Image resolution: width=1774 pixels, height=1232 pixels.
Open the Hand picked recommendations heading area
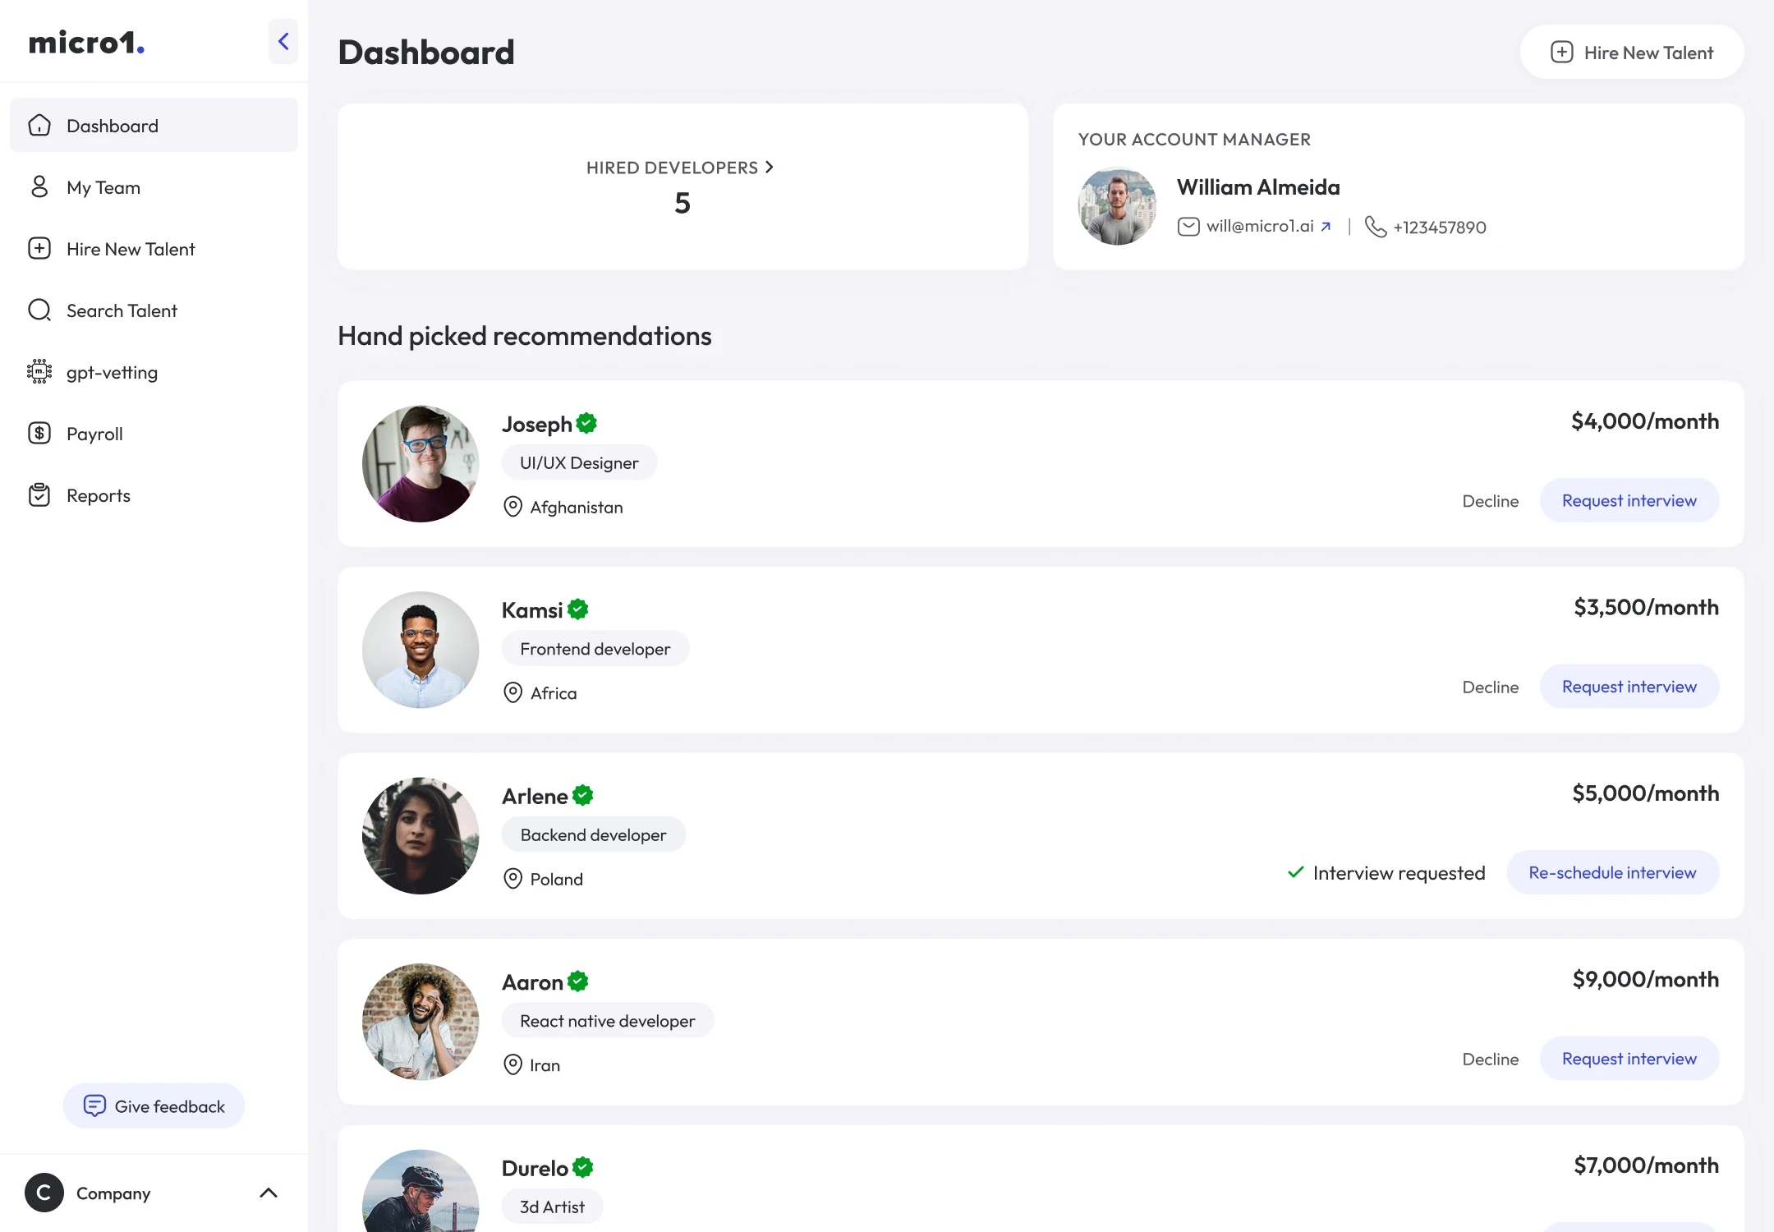[x=524, y=335]
